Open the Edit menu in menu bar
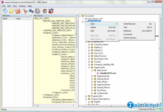The height and width of the screenshot is (112, 163). (9, 6)
